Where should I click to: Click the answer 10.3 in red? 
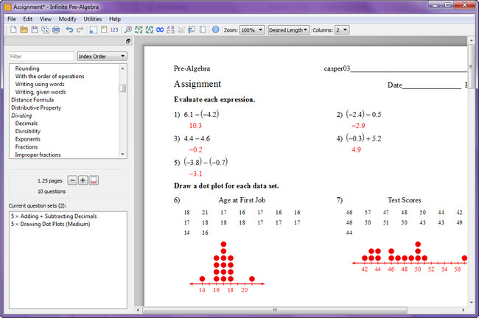[195, 126]
